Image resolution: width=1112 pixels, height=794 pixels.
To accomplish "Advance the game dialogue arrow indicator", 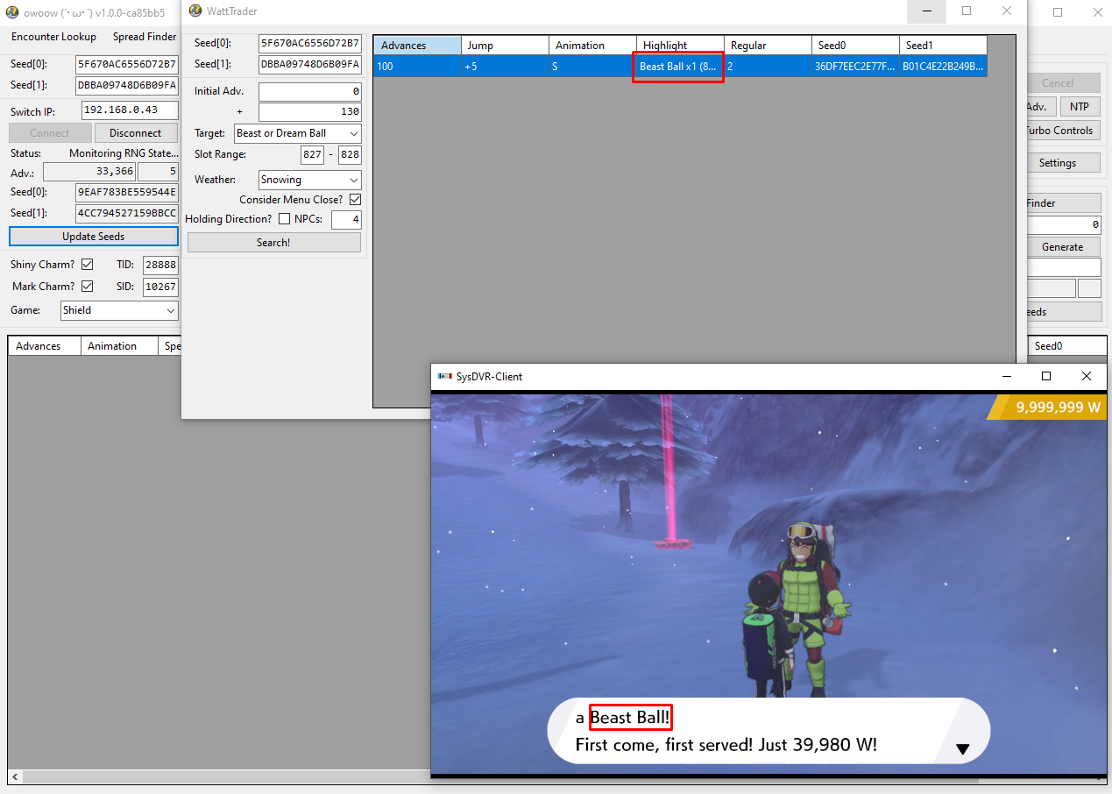I will point(962,749).
